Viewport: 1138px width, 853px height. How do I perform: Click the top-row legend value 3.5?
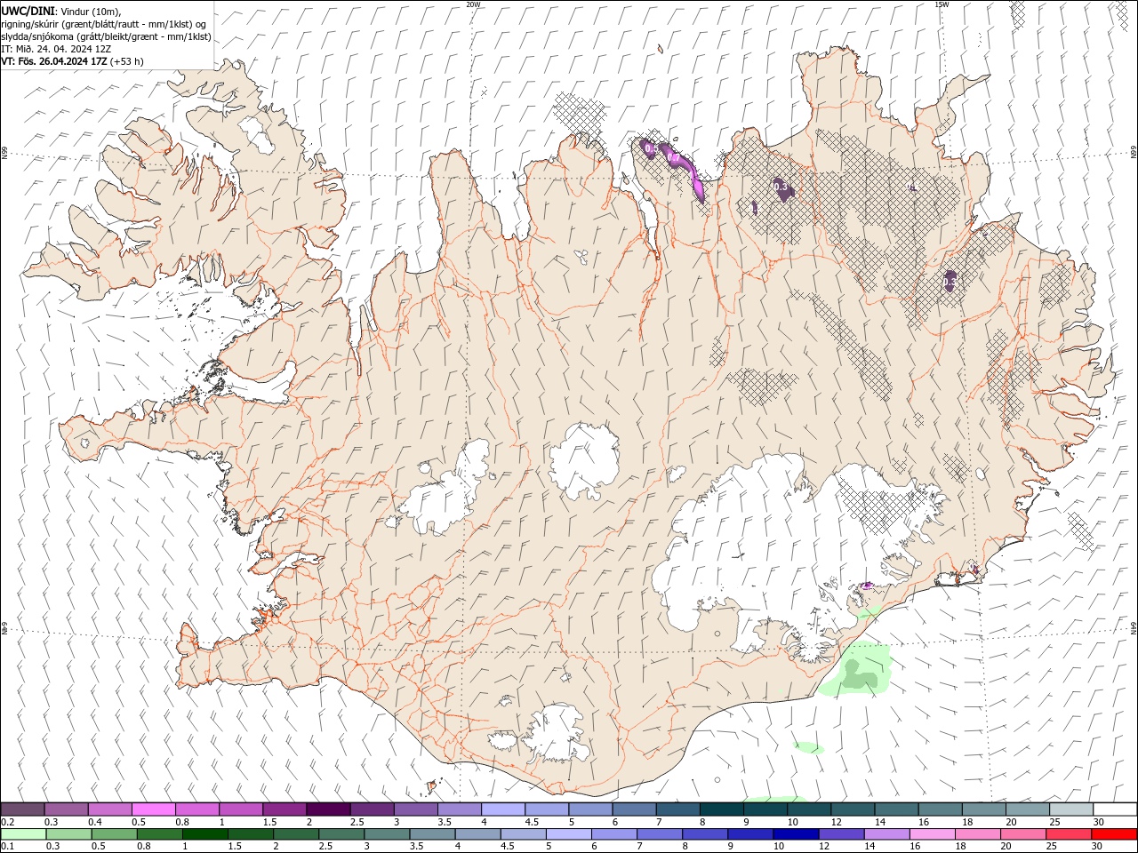pyautogui.click(x=445, y=822)
